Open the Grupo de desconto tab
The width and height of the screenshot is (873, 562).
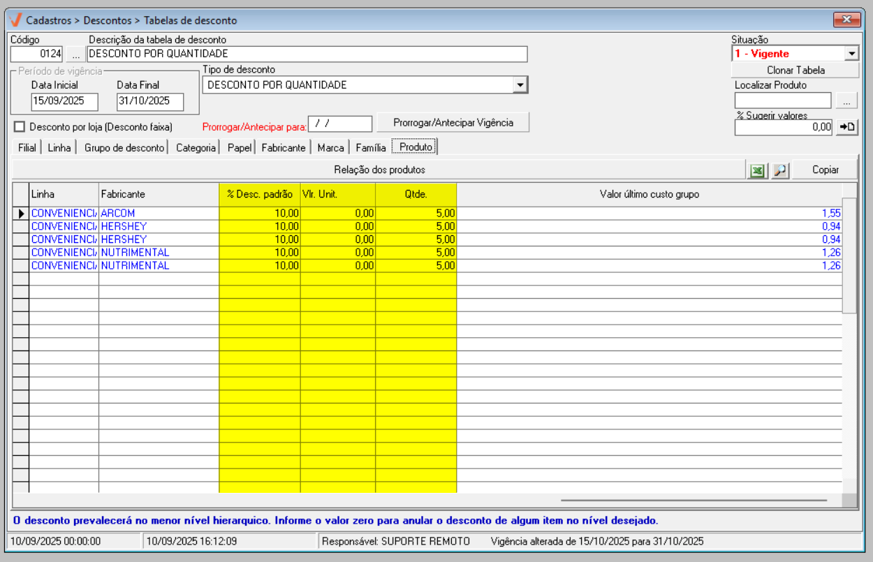[x=124, y=148]
